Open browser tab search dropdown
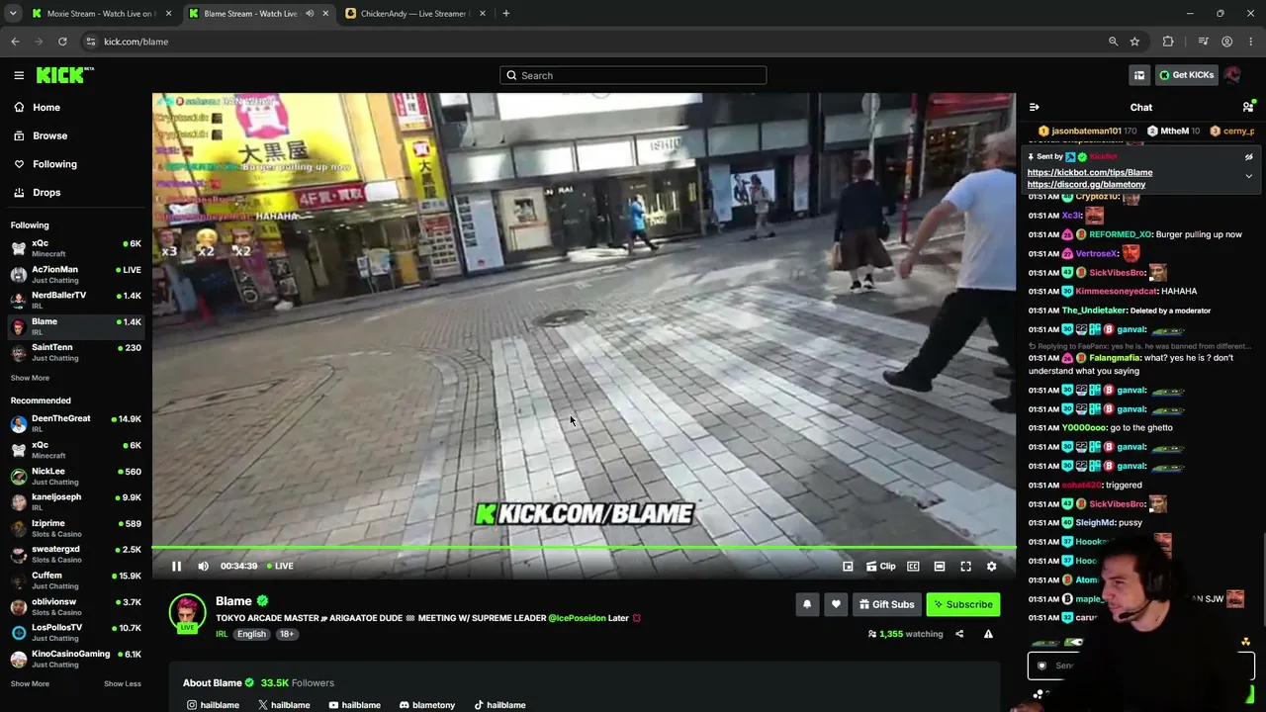Screen dimensions: 1266x712 (12, 14)
